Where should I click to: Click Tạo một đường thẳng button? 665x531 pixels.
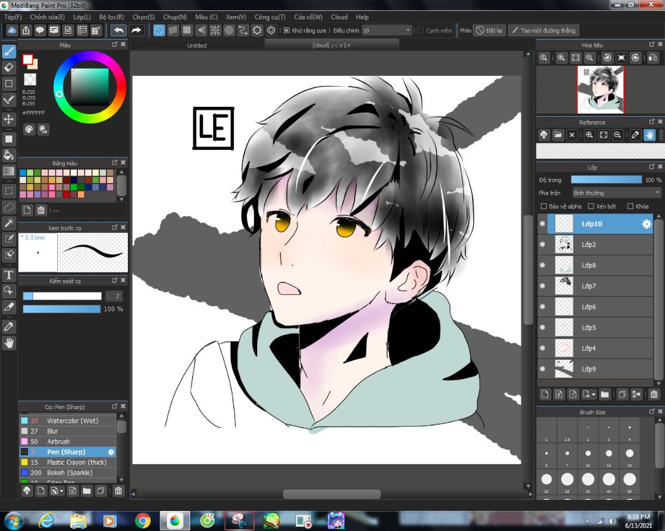[544, 30]
